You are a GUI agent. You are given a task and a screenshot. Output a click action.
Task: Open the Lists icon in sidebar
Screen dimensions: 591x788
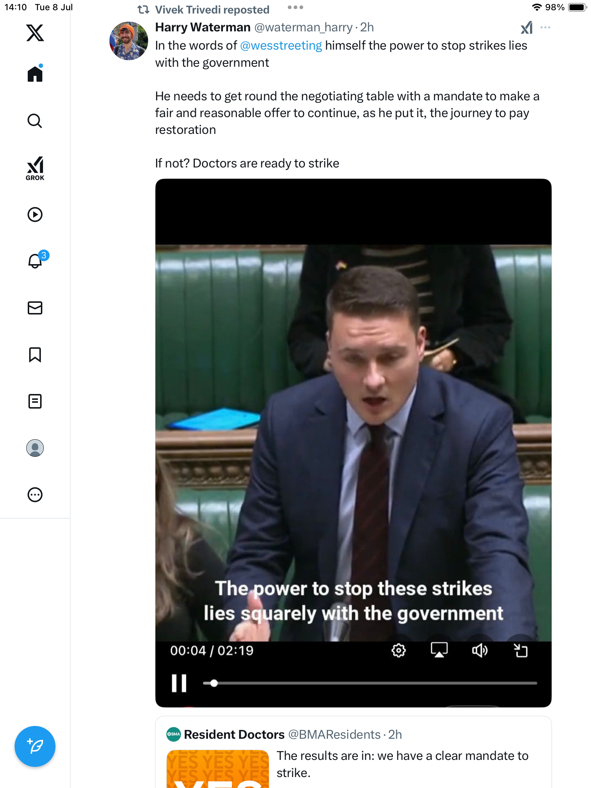tap(35, 401)
